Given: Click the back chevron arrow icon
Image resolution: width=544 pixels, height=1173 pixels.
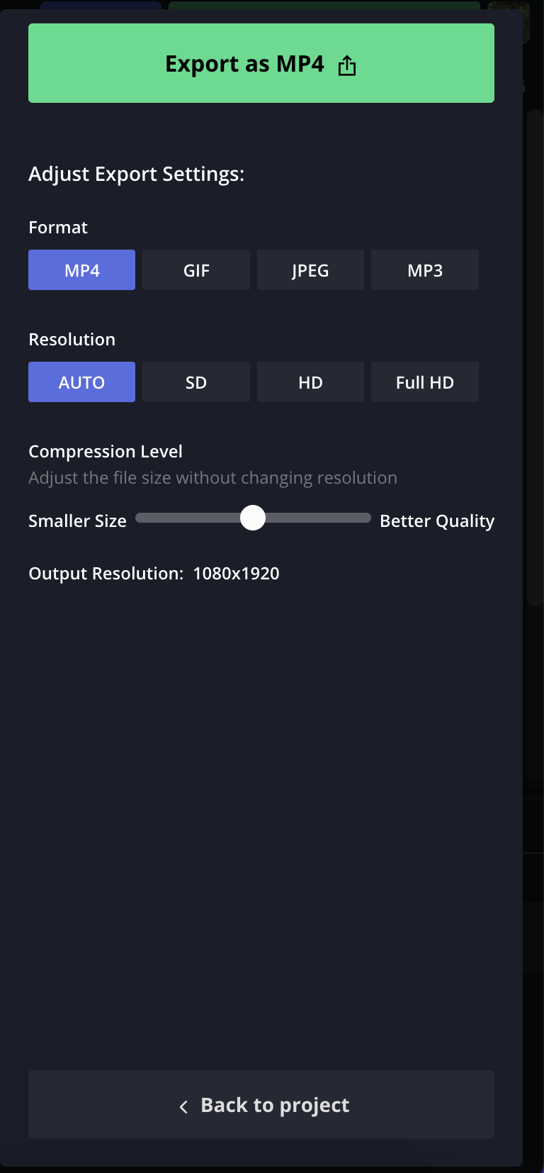Looking at the screenshot, I should click(x=184, y=1106).
